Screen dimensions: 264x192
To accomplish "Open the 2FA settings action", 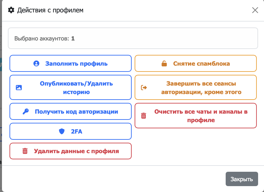I will click(70, 131).
